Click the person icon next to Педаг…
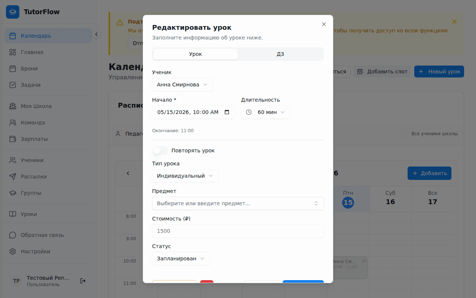 pos(118,133)
